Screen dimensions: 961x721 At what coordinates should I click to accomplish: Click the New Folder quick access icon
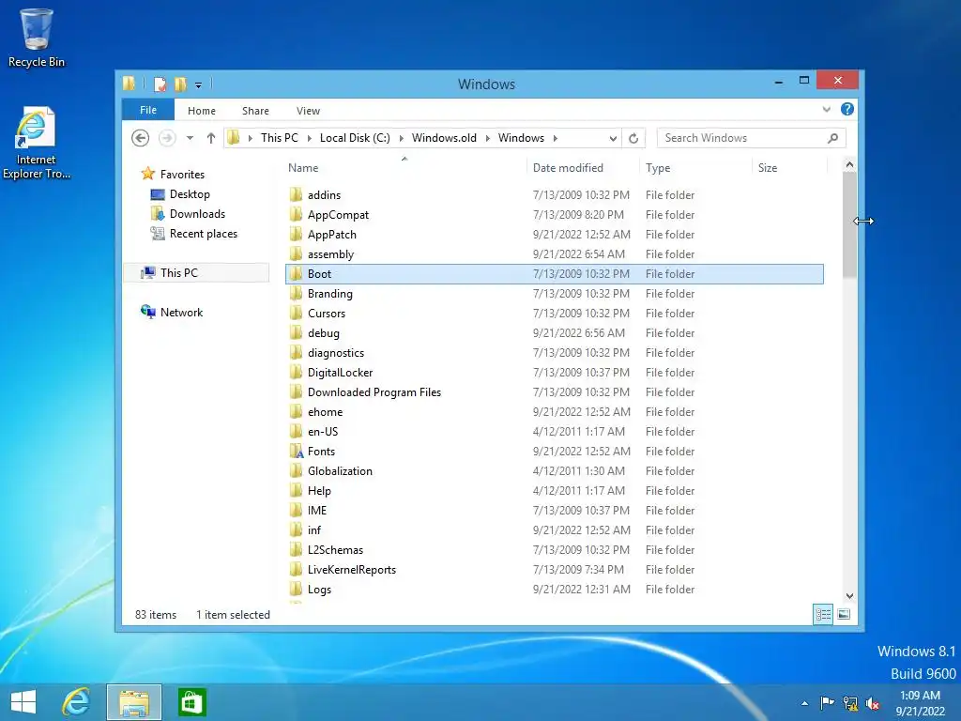coord(180,84)
